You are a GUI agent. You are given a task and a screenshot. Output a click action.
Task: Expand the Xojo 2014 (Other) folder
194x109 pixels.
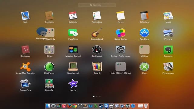pyautogui.click(x=121, y=67)
